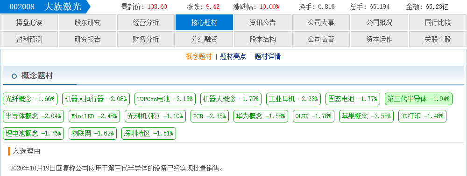The height and width of the screenshot is (176, 467).
Task: Choose 固态电池 concept tag
Action: [x=353, y=99]
